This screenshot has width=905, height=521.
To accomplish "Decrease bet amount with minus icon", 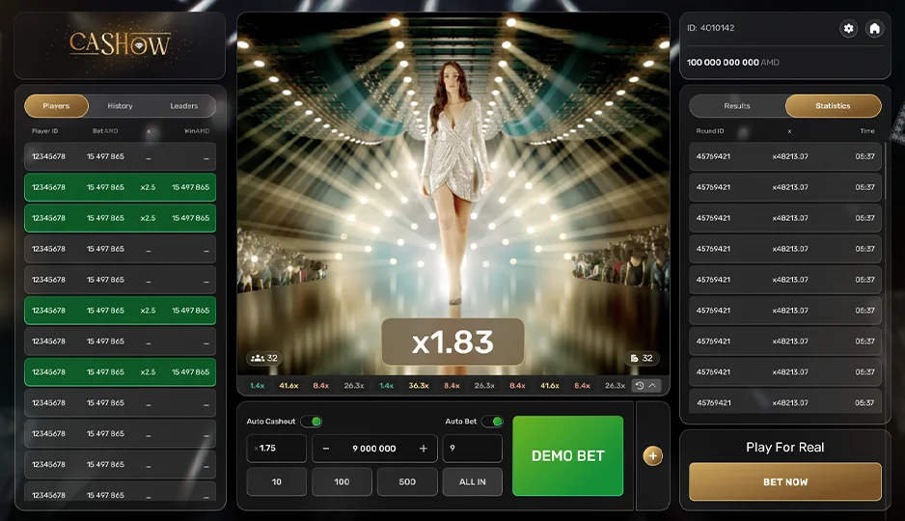I will (326, 449).
